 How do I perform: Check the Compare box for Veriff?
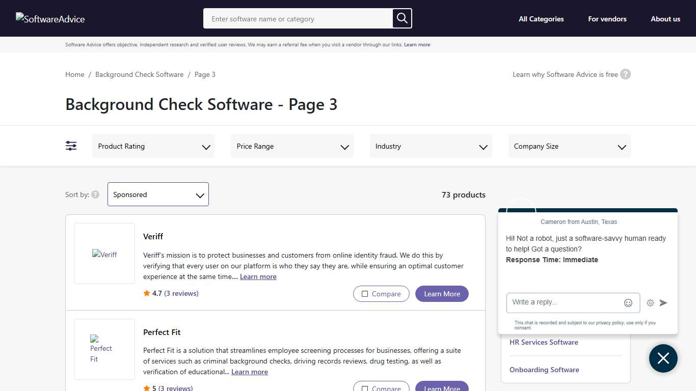pos(365,294)
